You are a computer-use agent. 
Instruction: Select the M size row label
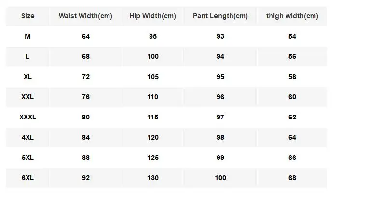28,36
